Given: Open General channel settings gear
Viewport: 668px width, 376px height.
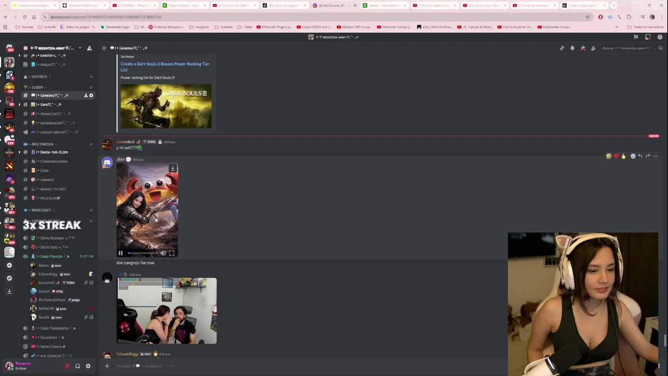Looking at the screenshot, I should click(91, 96).
